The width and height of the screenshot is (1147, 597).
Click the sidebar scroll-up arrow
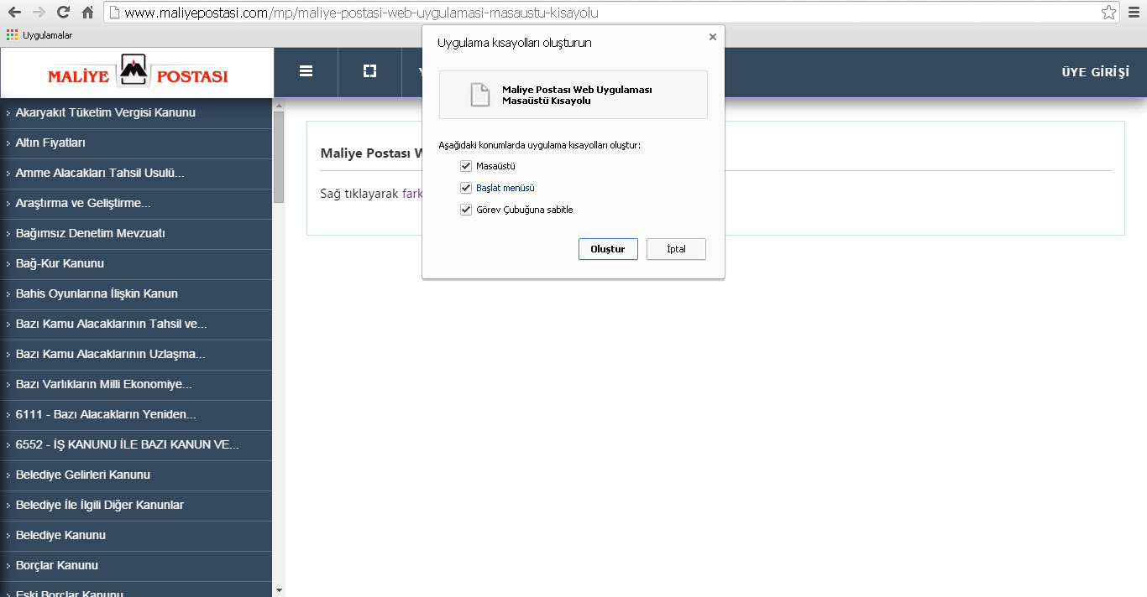click(x=279, y=105)
